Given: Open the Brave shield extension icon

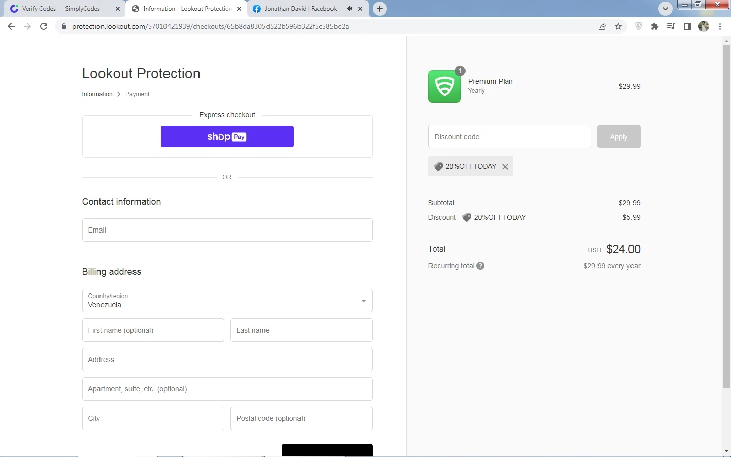Looking at the screenshot, I should [639, 26].
